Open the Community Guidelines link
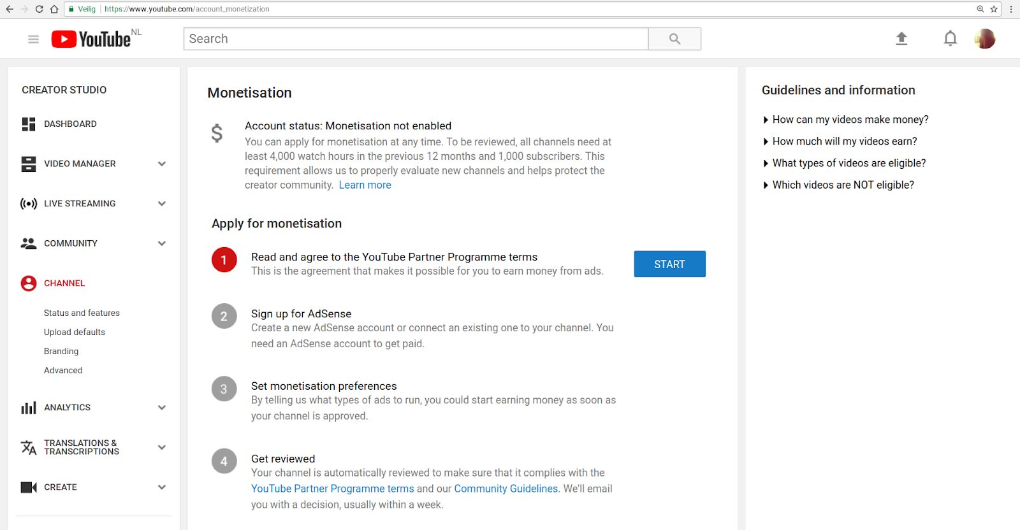Viewport: 1020px width, 530px height. coord(506,489)
